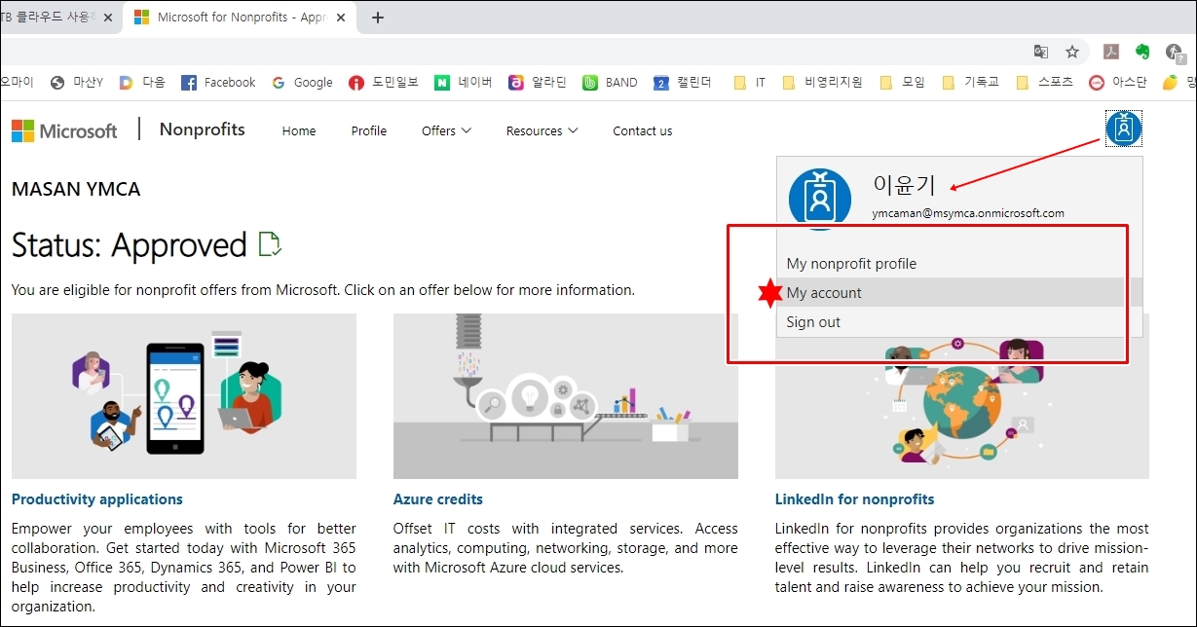
Task: Expand the Resources dropdown menu
Action: (542, 130)
